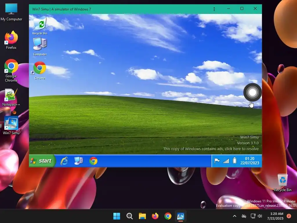Image resolution: width=297 pixels, height=223 pixels.
Task: Open Recycle Bin inside Win7 Simu desktop
Action: 40,25
